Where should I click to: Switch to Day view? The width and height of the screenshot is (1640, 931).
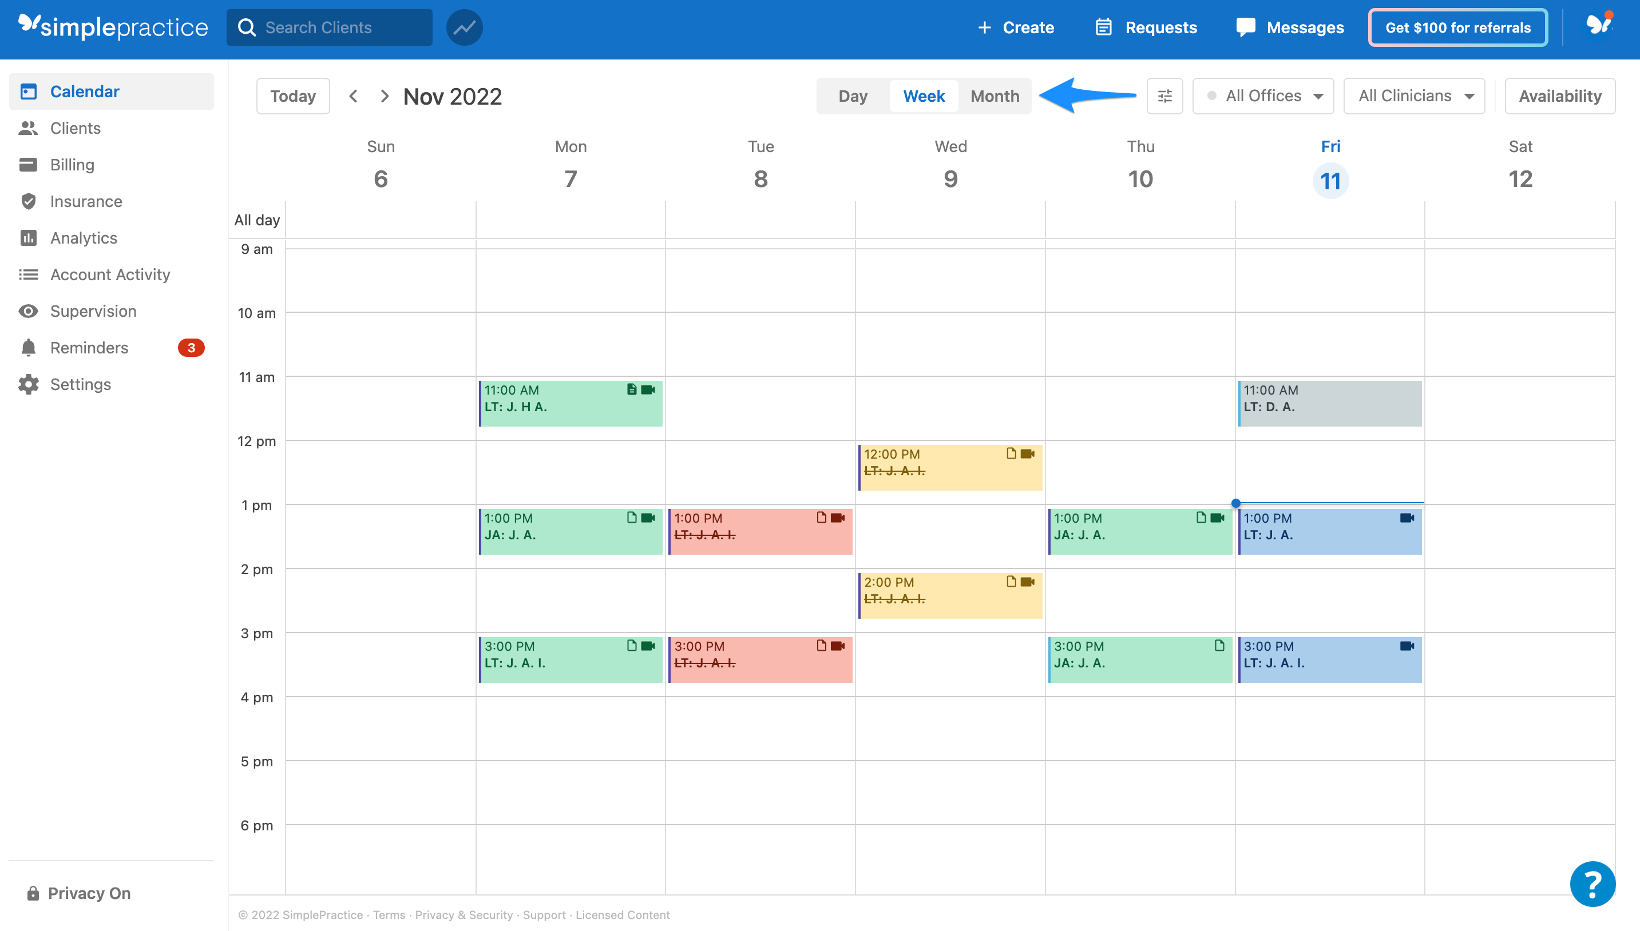[x=854, y=96]
